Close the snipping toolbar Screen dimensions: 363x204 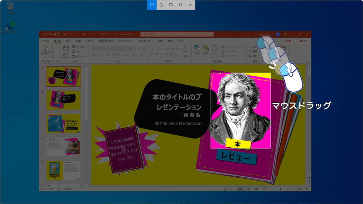(190, 5)
